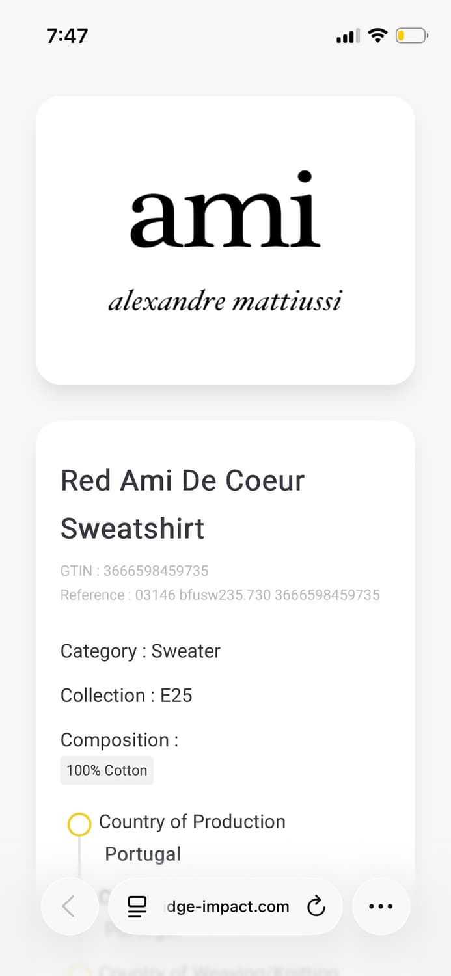Tap the ami logo image

tap(225, 210)
